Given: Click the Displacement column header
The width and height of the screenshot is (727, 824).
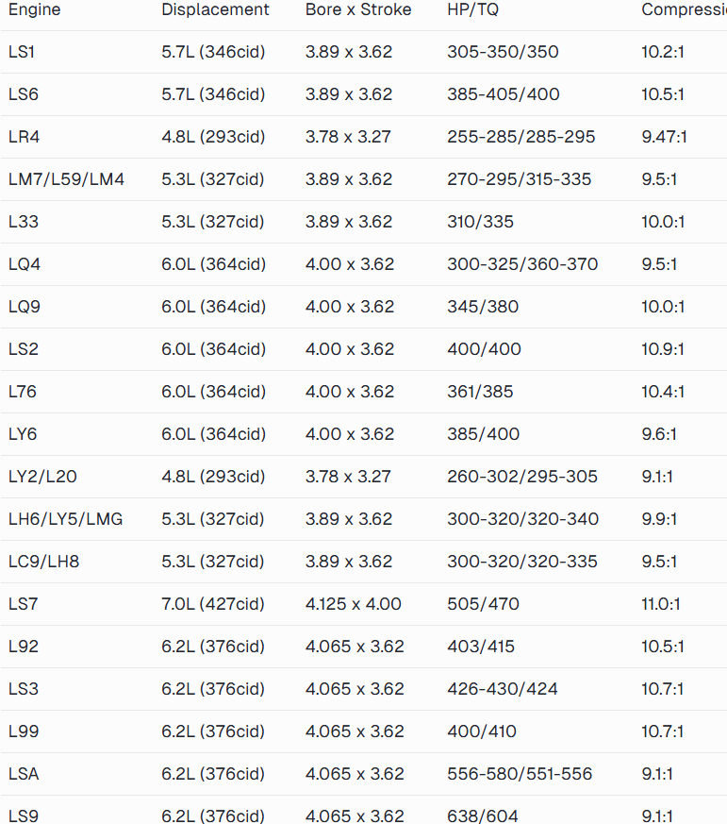Looking at the screenshot, I should click(215, 9).
